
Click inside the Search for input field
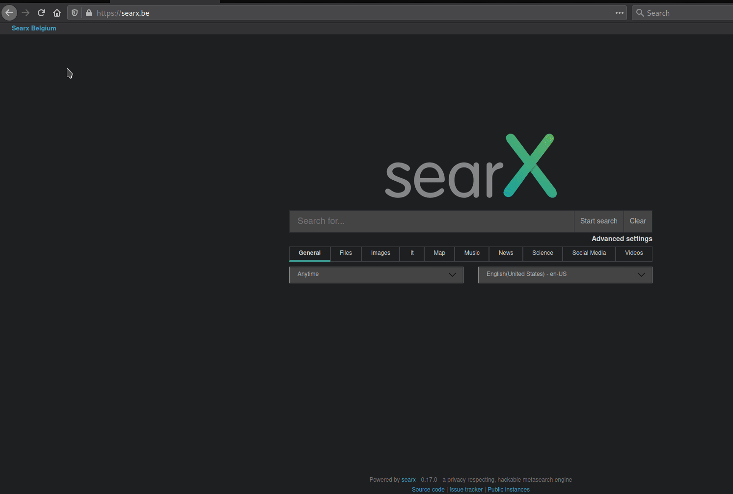click(431, 221)
